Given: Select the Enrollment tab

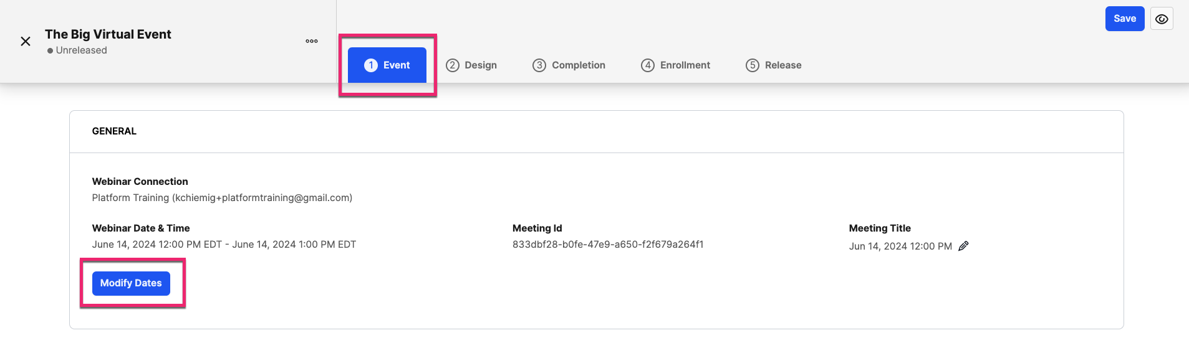Looking at the screenshot, I should 676,65.
